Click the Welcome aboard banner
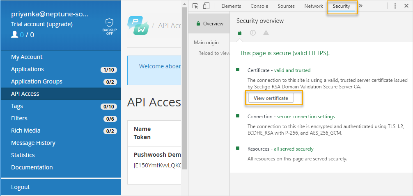This screenshot has width=413, height=196. 154,70
